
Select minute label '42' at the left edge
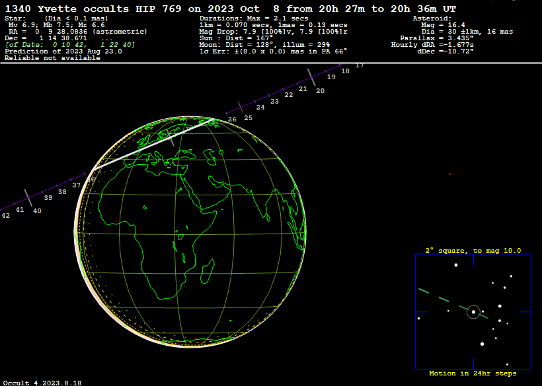coord(5,216)
